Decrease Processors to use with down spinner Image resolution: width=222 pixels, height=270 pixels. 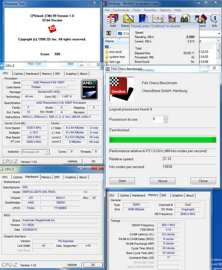[166, 121]
